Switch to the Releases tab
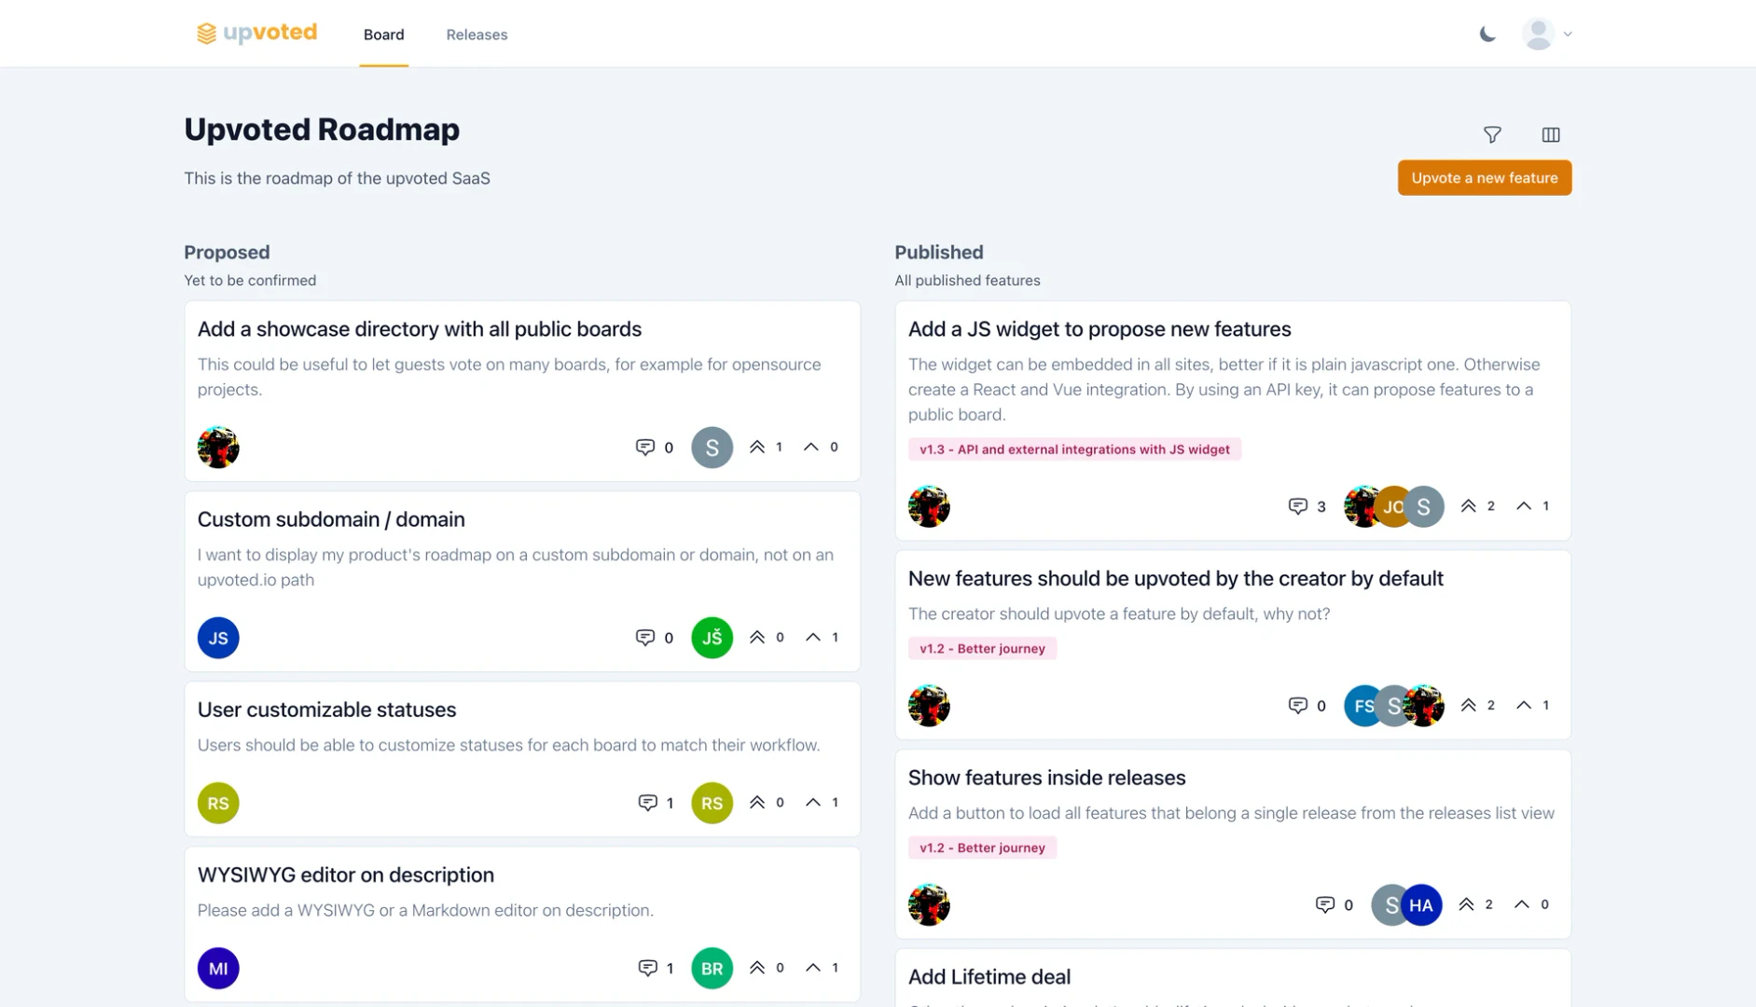The width and height of the screenshot is (1756, 1007). coord(477,34)
